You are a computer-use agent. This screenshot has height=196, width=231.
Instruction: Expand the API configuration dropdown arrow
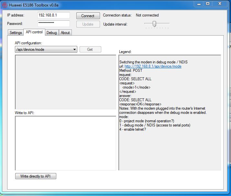74,49
